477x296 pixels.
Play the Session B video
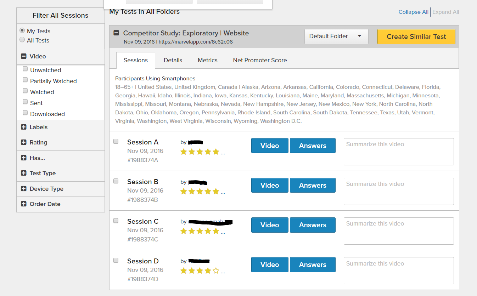coord(270,185)
